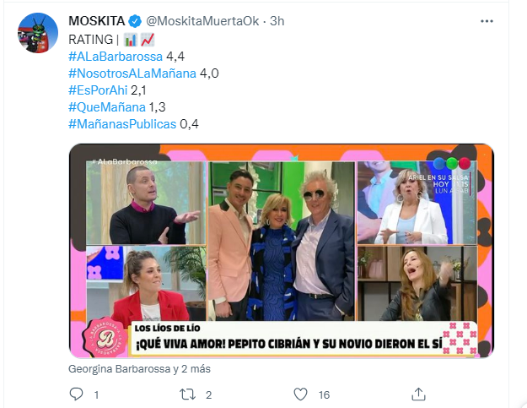
Task: Click the reply count number 1
Action: click(96, 394)
